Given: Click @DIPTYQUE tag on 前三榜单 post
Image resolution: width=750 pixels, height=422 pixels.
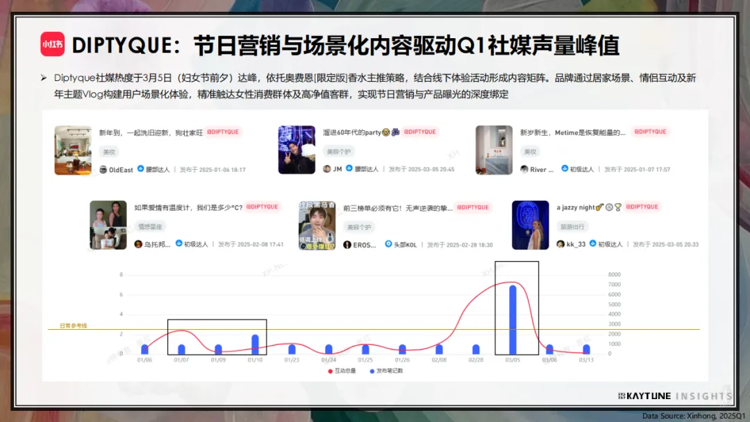Looking at the screenshot, I should [x=473, y=207].
